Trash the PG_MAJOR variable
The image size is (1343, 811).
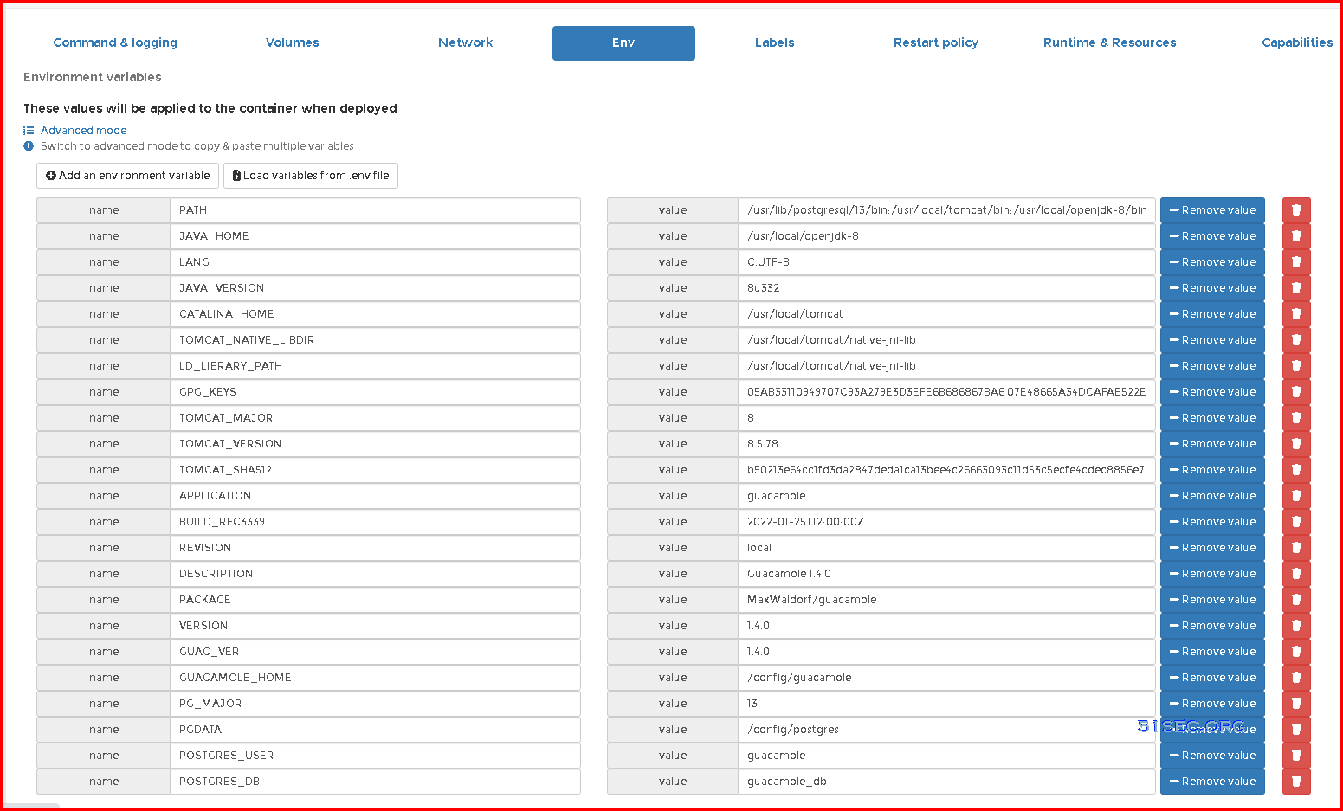pyautogui.click(x=1296, y=704)
